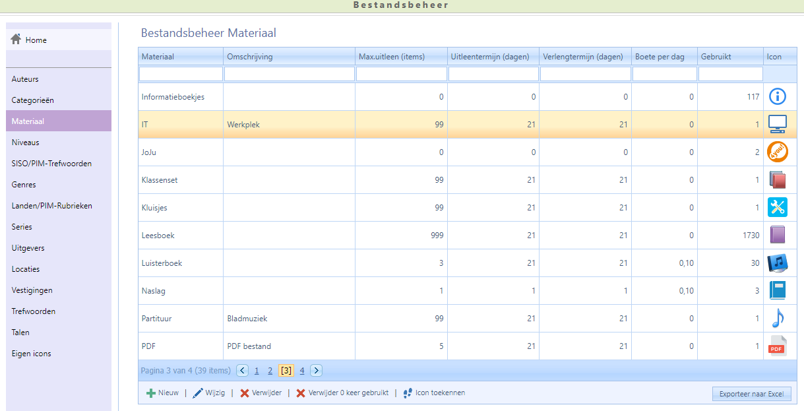Open Auteurs in the sidebar
This screenshot has width=804, height=411.
coord(25,79)
